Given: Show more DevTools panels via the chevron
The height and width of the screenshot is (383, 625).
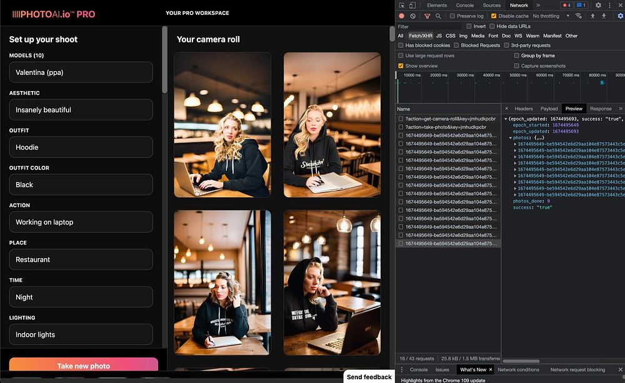Looking at the screenshot, I should (x=537, y=5).
